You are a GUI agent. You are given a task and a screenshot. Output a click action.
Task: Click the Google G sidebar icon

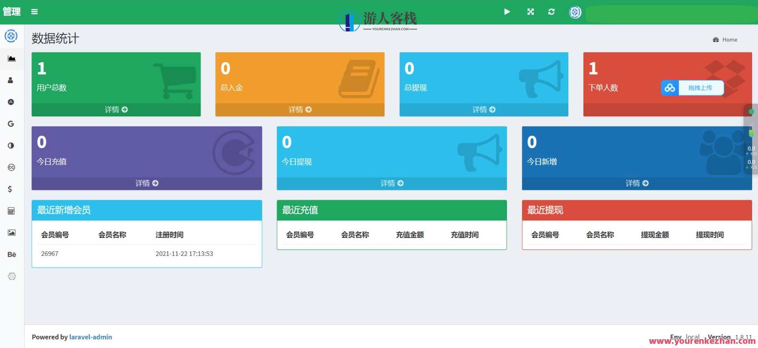click(11, 124)
